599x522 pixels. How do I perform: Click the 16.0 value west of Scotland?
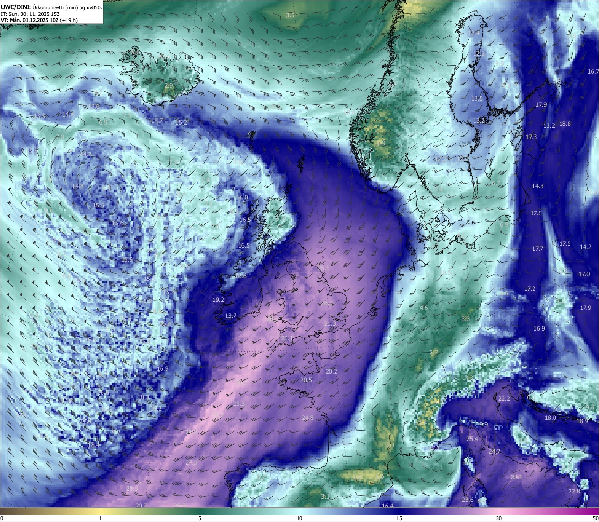pyautogui.click(x=242, y=198)
